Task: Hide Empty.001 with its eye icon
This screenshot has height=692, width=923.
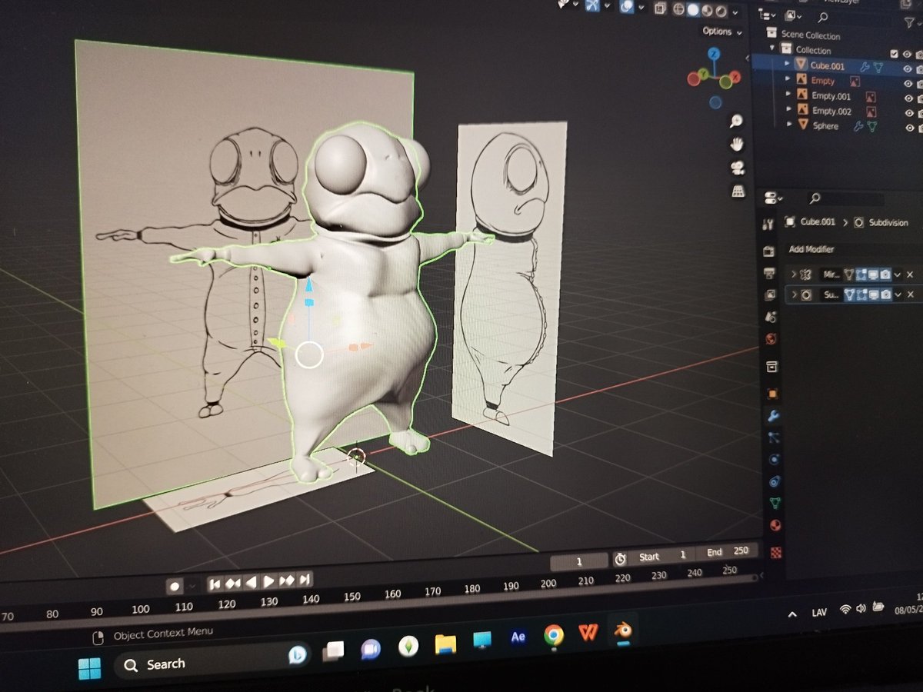Action: click(x=908, y=98)
